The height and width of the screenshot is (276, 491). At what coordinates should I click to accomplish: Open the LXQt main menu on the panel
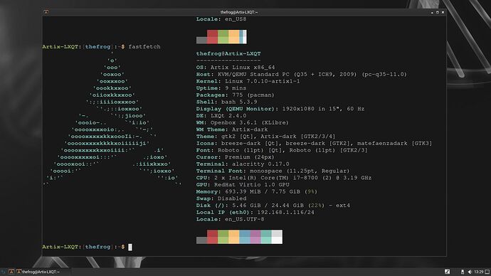click(x=4, y=272)
